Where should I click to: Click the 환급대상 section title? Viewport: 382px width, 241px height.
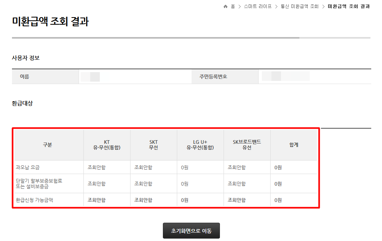[22, 103]
